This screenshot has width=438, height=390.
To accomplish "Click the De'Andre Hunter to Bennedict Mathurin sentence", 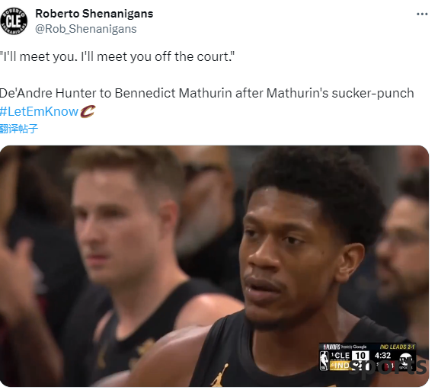I will click(x=206, y=93).
